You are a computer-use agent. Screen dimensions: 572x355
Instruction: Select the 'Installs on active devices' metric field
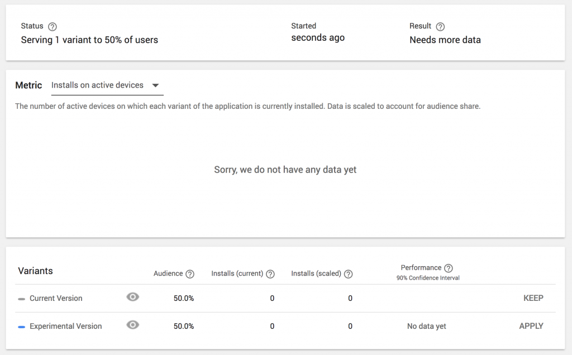pos(97,85)
